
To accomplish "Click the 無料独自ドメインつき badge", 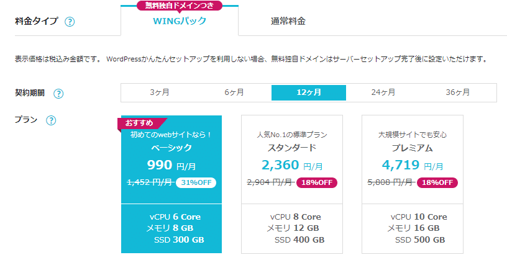I will pyautogui.click(x=180, y=6).
